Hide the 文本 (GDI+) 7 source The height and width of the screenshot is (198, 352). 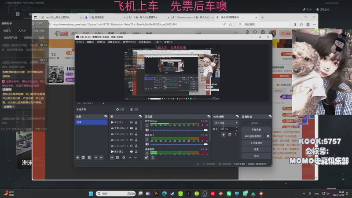tap(131, 128)
